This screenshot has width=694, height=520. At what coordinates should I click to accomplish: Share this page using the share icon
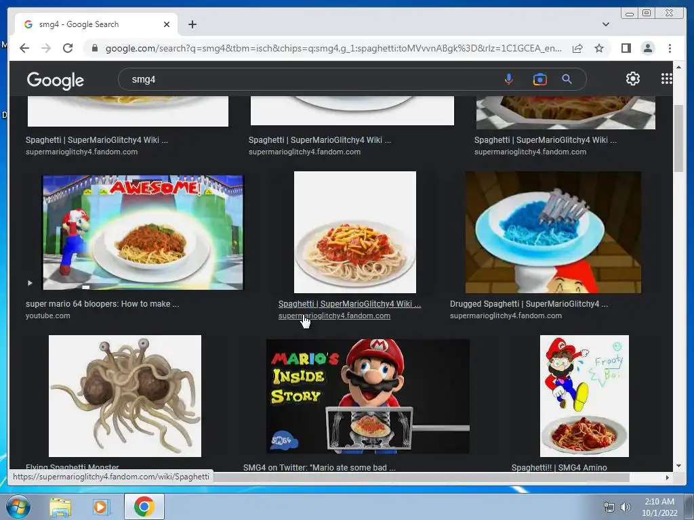pos(577,48)
